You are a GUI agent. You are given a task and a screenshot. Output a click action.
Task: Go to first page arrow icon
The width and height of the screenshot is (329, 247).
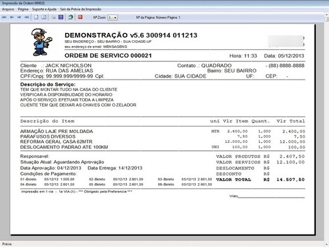pos(4,17)
